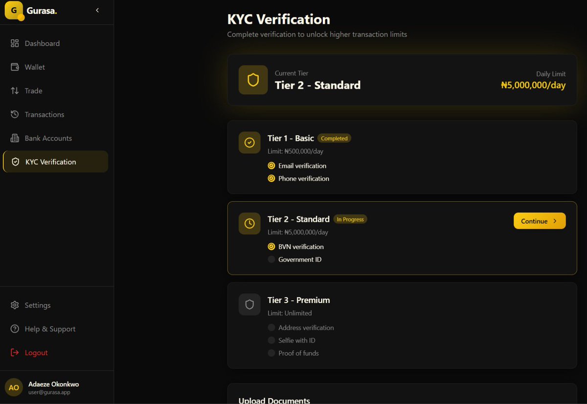
Task: Click the Tier 2 - Standard current tier heading
Action: pos(317,85)
